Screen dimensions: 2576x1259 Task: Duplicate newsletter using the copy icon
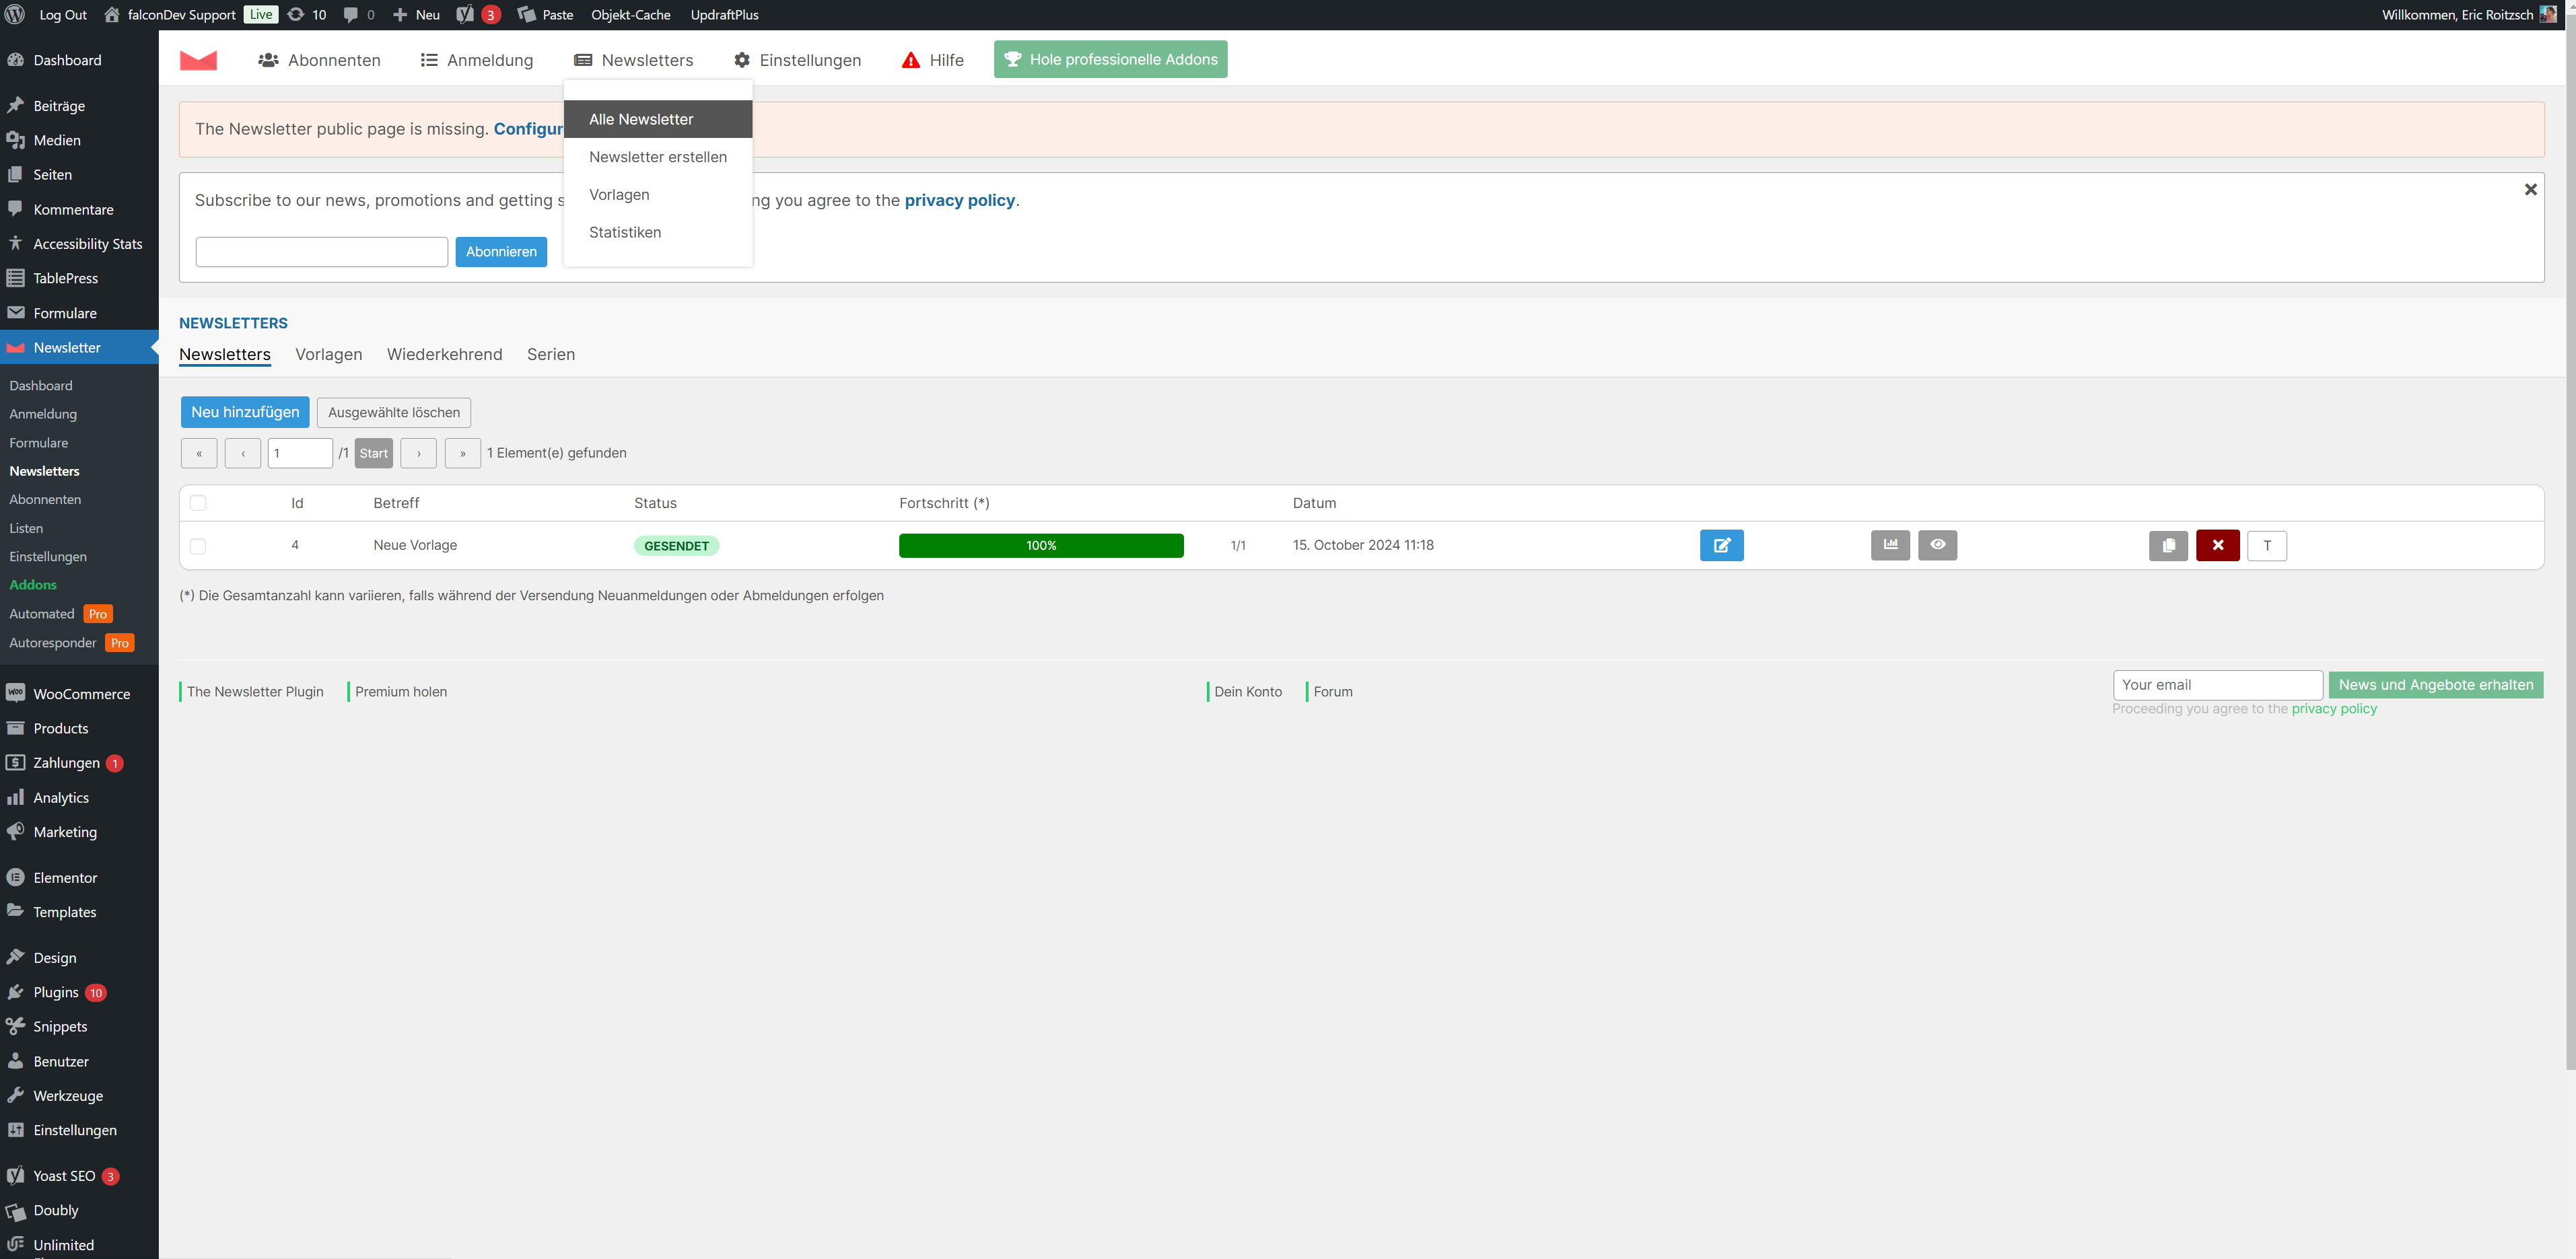[2168, 545]
